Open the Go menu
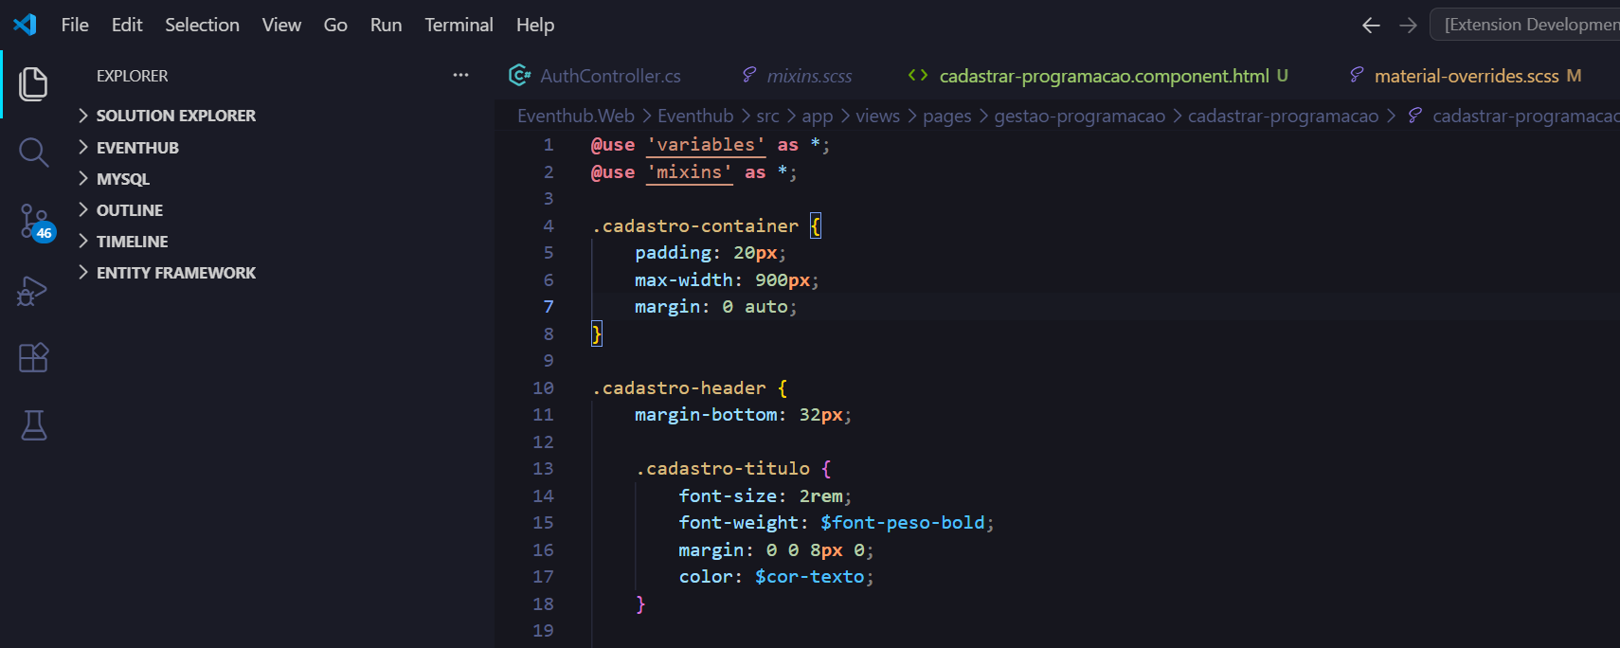The image size is (1620, 648). click(x=335, y=26)
